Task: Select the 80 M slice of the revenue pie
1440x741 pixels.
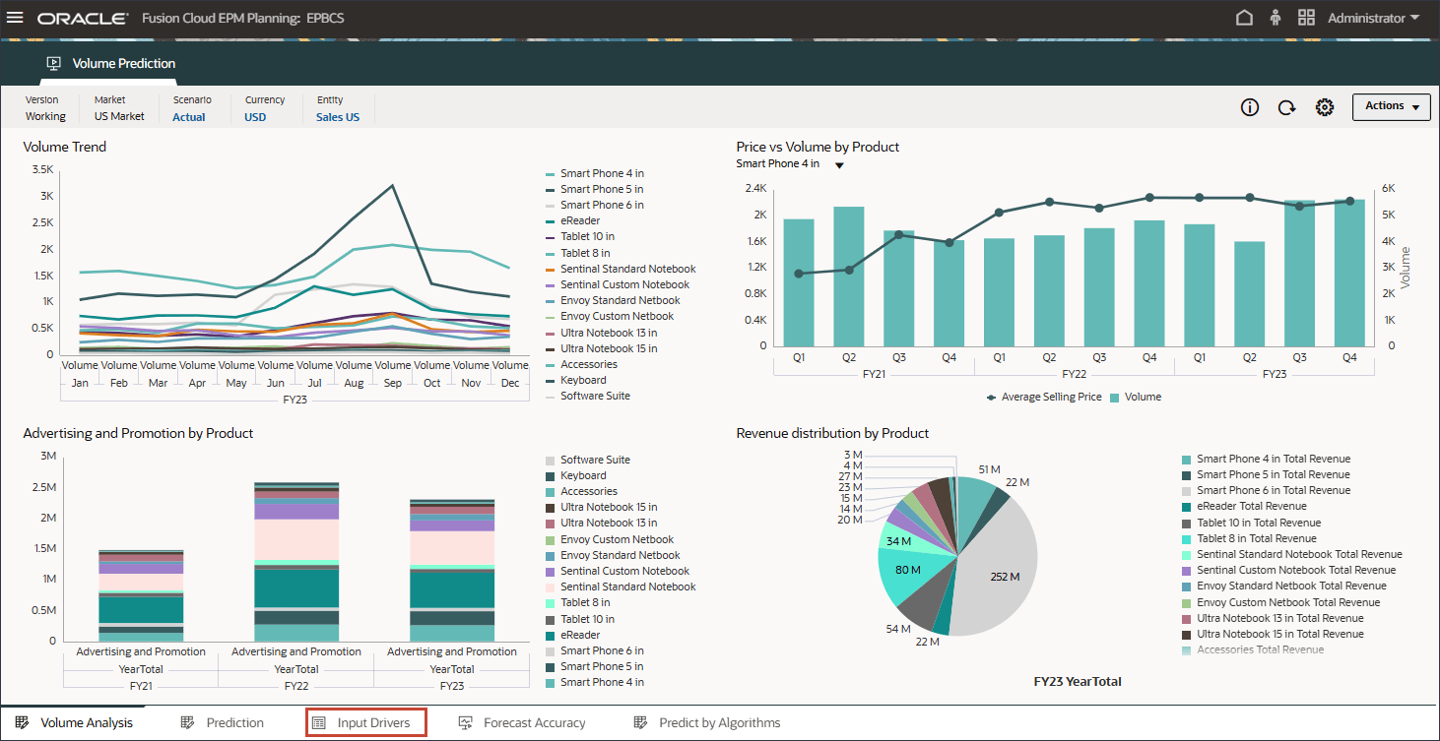Action: 906,568
